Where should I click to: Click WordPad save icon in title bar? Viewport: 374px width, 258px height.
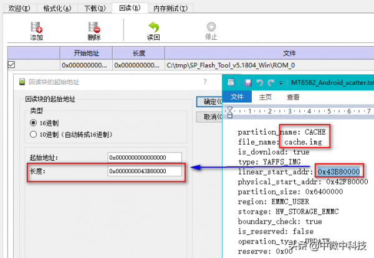248,83
